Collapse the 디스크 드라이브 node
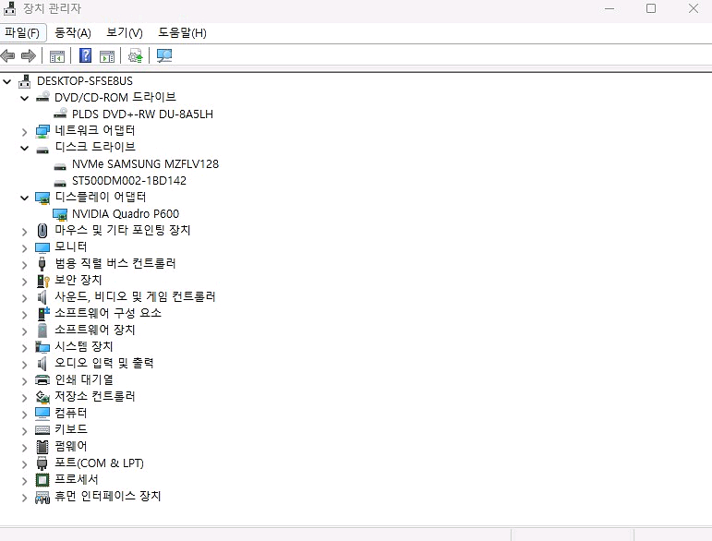Image resolution: width=712 pixels, height=541 pixels. point(25,148)
